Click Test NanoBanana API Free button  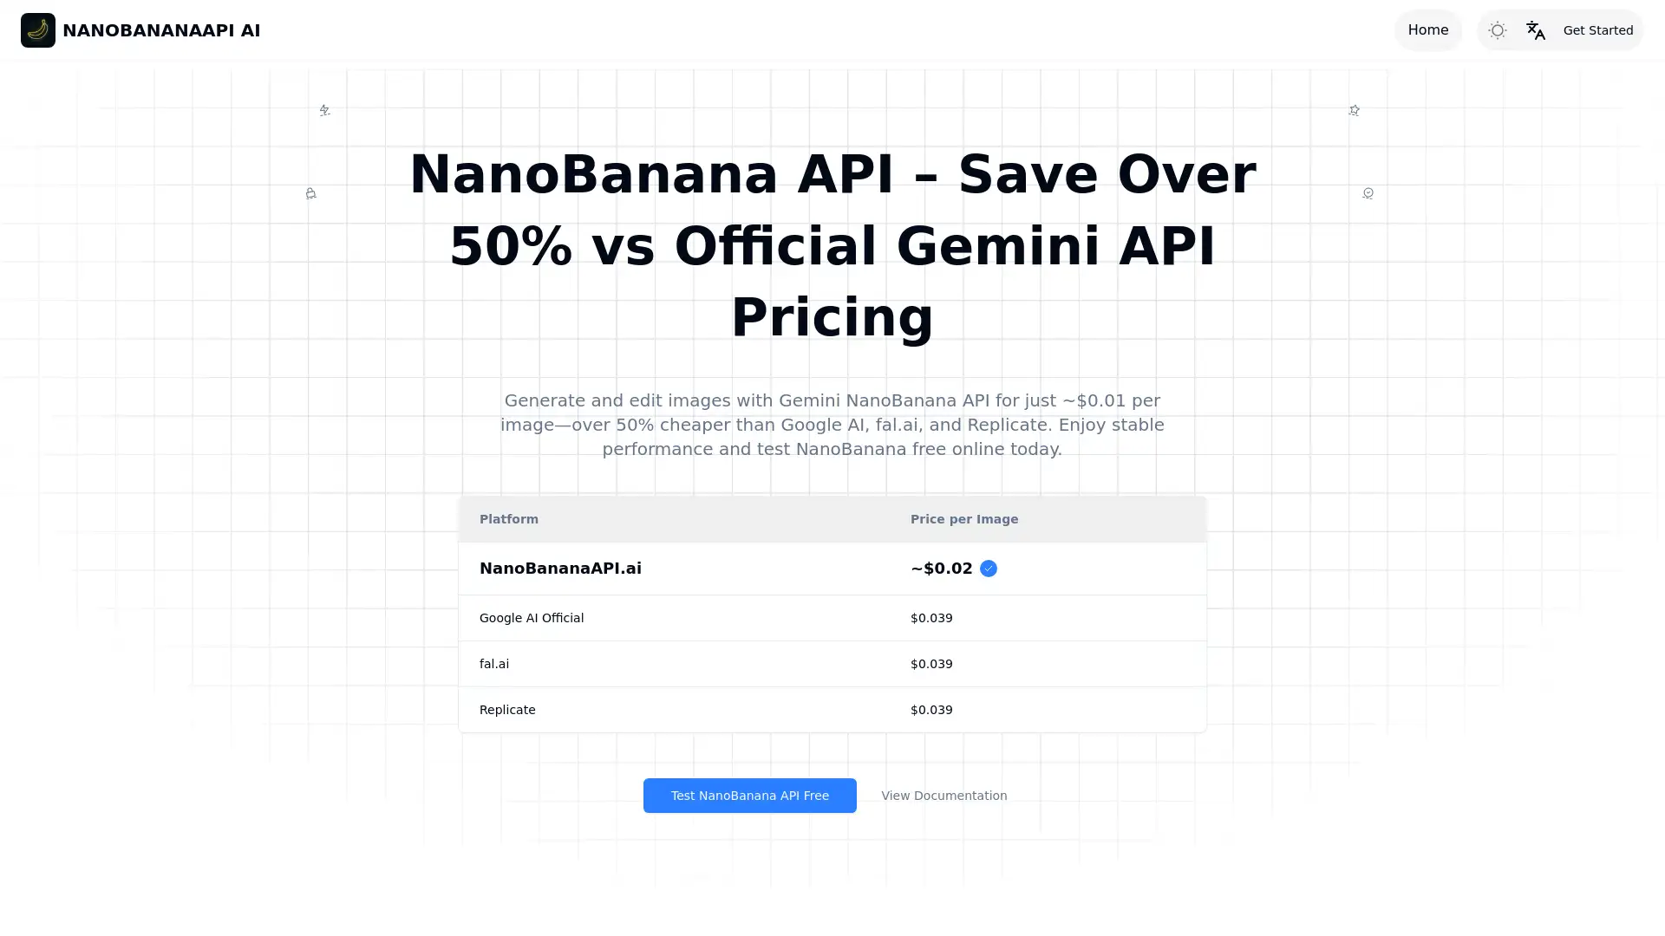tap(749, 796)
